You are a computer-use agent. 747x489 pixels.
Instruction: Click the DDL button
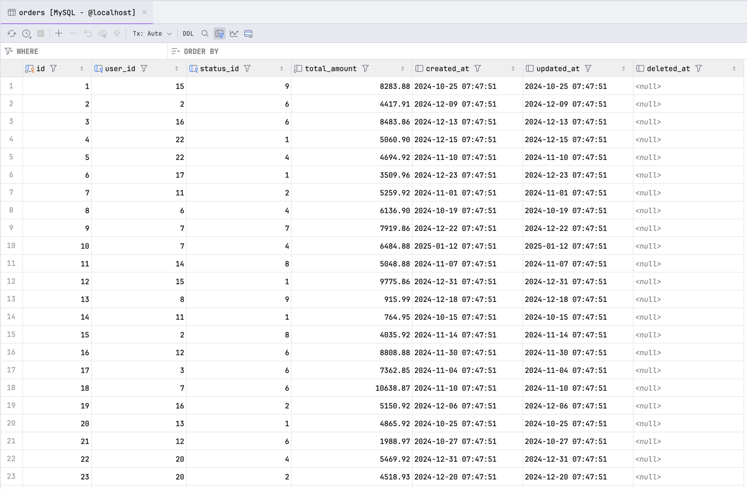pyautogui.click(x=188, y=34)
